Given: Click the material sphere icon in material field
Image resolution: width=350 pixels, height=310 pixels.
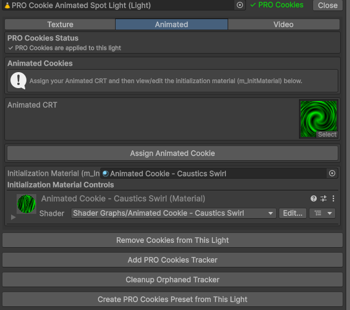Looking at the screenshot, I should [x=105, y=174].
